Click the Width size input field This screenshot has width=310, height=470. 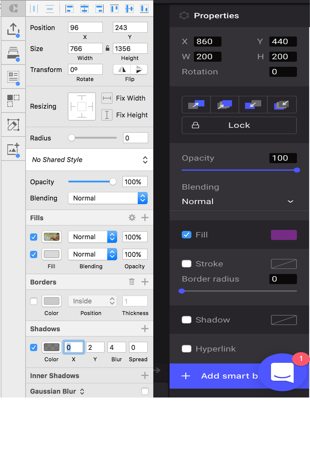click(85, 49)
